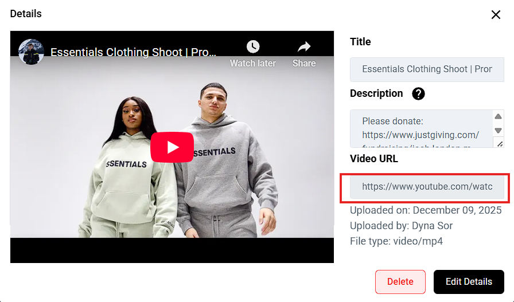Click the 'File type: video/mp4' text

click(396, 241)
